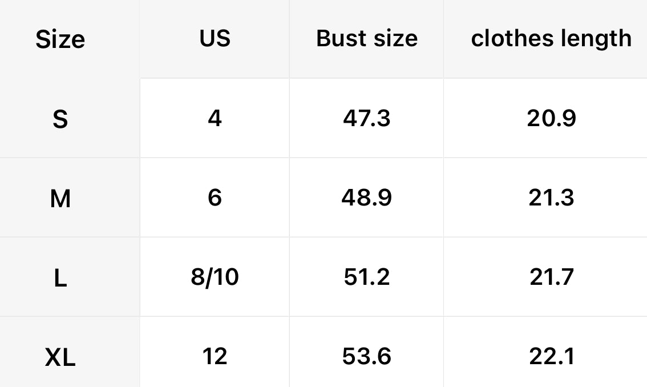Click the 20.9 clothes length value
This screenshot has width=647, height=387.
pyautogui.click(x=551, y=118)
